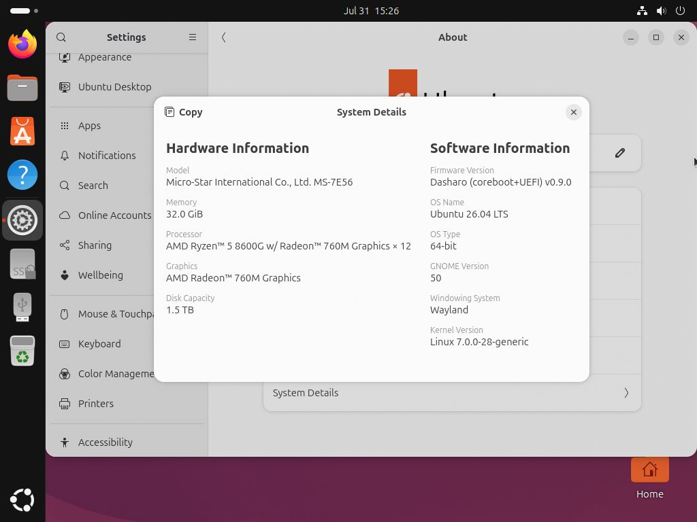Click the volume icon in top bar
697x522 pixels.
coord(661,11)
